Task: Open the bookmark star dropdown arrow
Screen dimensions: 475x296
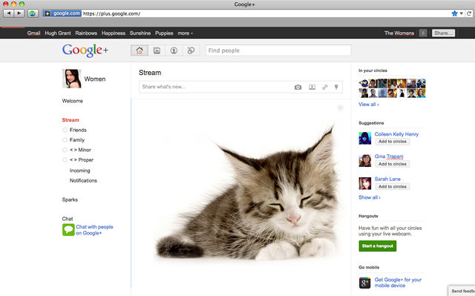Action: 462,13
